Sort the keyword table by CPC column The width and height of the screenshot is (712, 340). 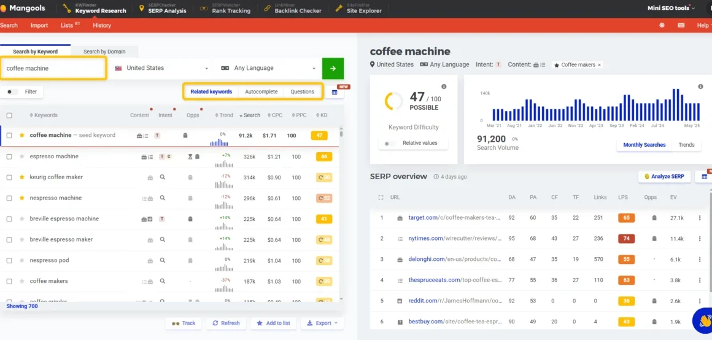pyautogui.click(x=275, y=115)
